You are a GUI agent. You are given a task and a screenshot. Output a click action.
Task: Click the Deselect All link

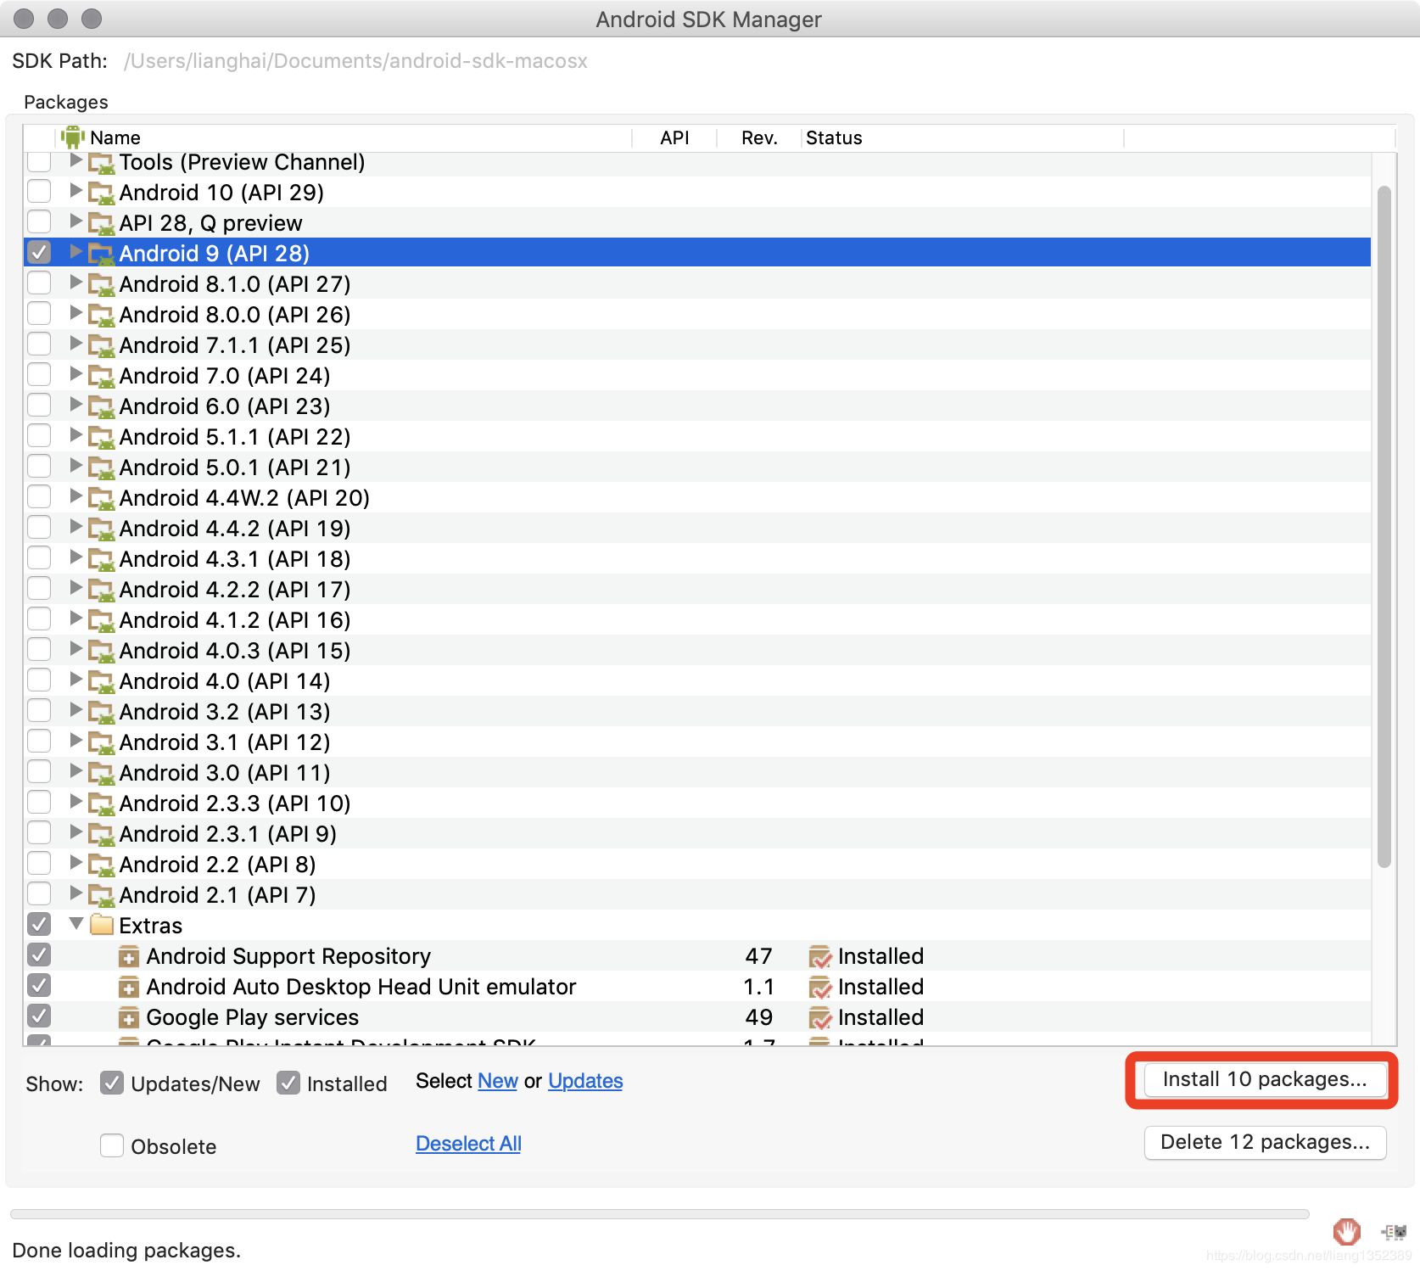468,1144
